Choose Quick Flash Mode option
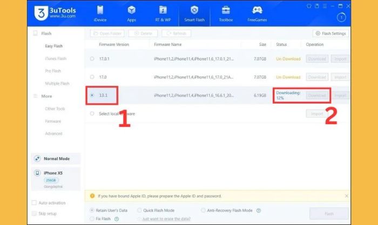The width and height of the screenshot is (378, 225). pyautogui.click(x=139, y=210)
